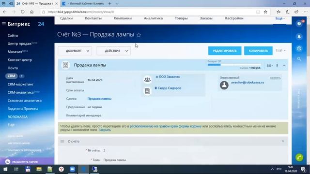The height and width of the screenshot is (174, 310).
Task: Open a new browser tab
Action: 110,3
